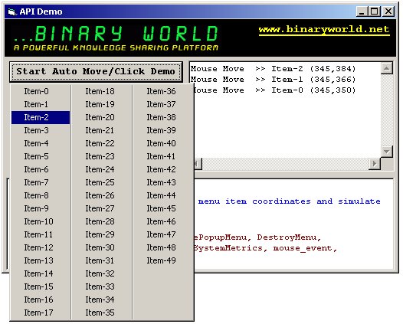Choose Item-44 menu entry
Screen dimensions: 403x324
point(163,195)
